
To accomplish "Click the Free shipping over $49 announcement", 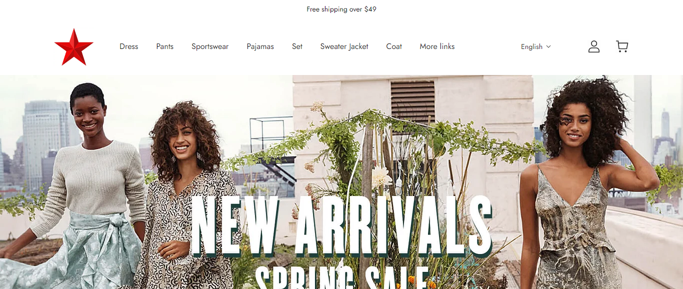I will (341, 9).
